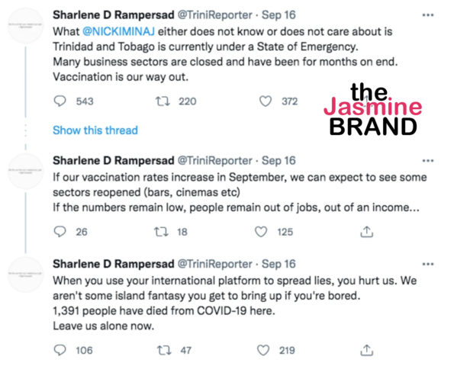
Task: Open Sharlene D Rampersad name on third tweet
Action: [114, 264]
